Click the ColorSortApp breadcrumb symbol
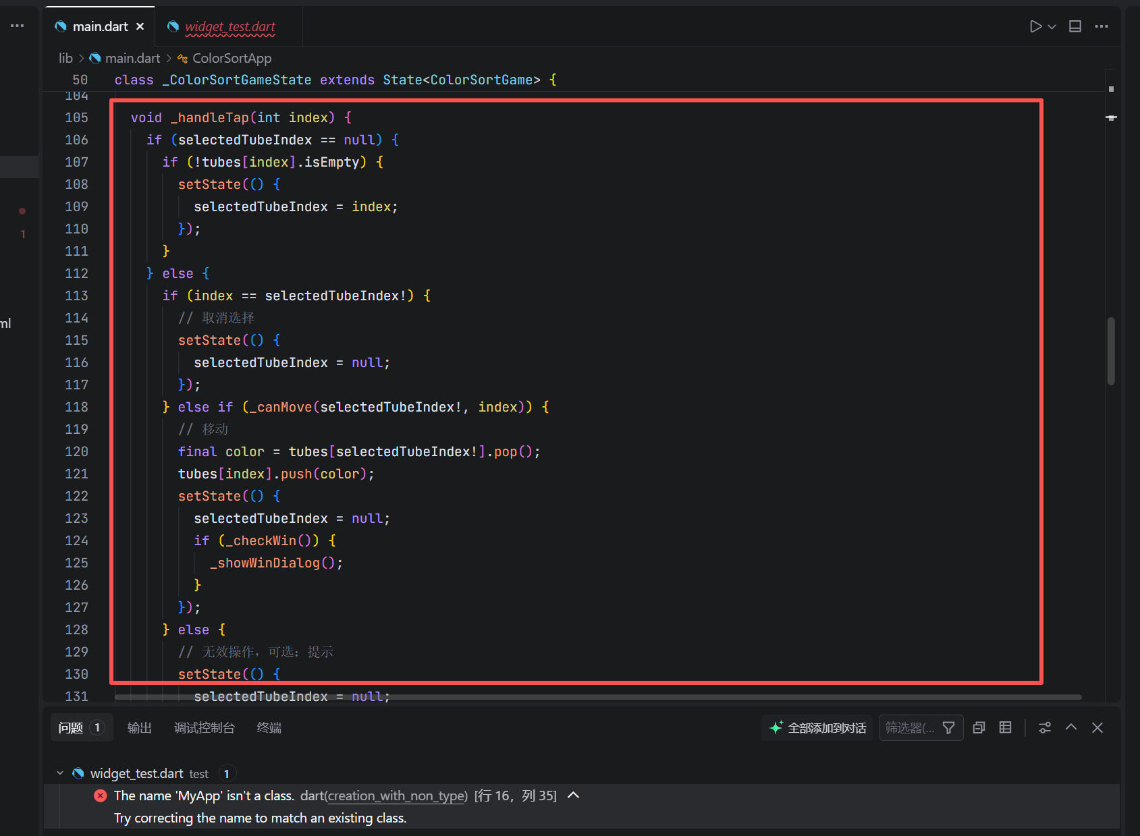 click(232, 58)
